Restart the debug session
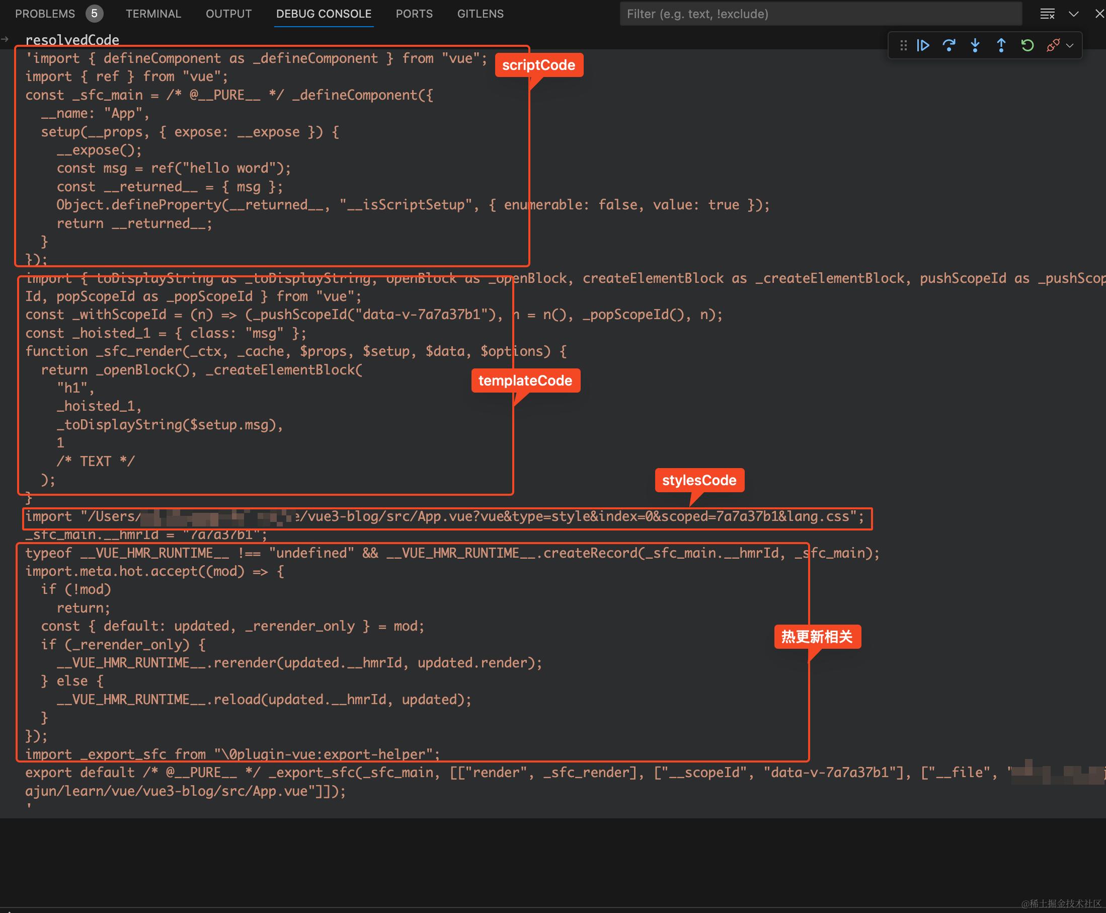 click(1027, 46)
